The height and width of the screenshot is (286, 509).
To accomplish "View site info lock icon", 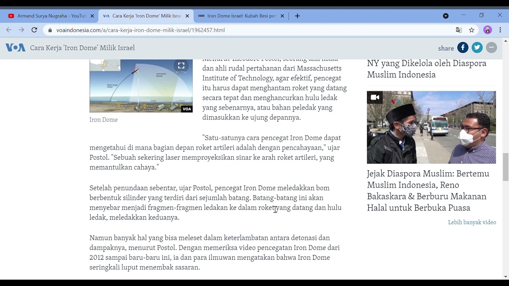I will (x=50, y=30).
